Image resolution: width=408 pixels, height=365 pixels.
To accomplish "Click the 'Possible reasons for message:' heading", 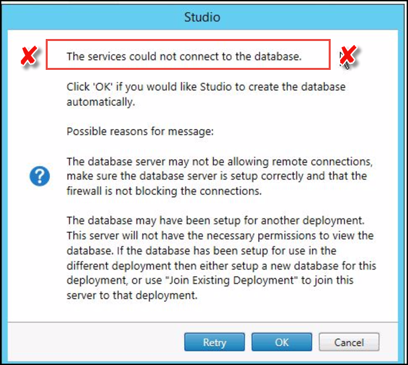I will 140,131.
